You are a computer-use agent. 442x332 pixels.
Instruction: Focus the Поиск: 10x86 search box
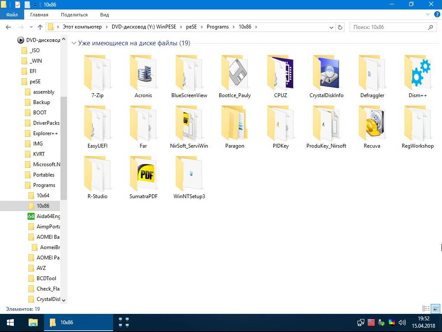point(393,27)
